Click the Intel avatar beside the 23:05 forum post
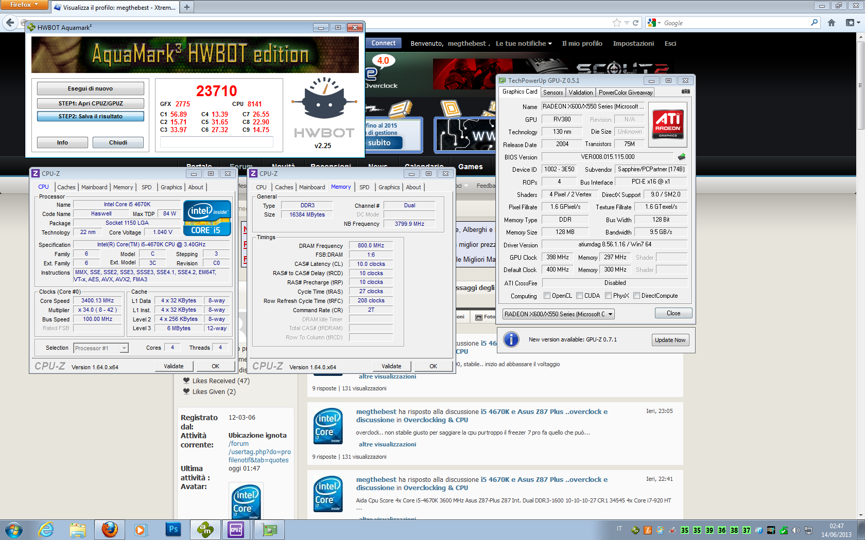 pyautogui.click(x=328, y=426)
